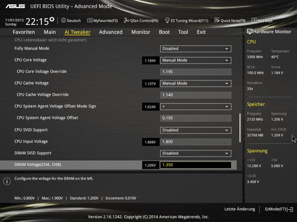Click Letzte Änderung button
Screen dimensions: 297x222
pyautogui.click(x=240, y=209)
